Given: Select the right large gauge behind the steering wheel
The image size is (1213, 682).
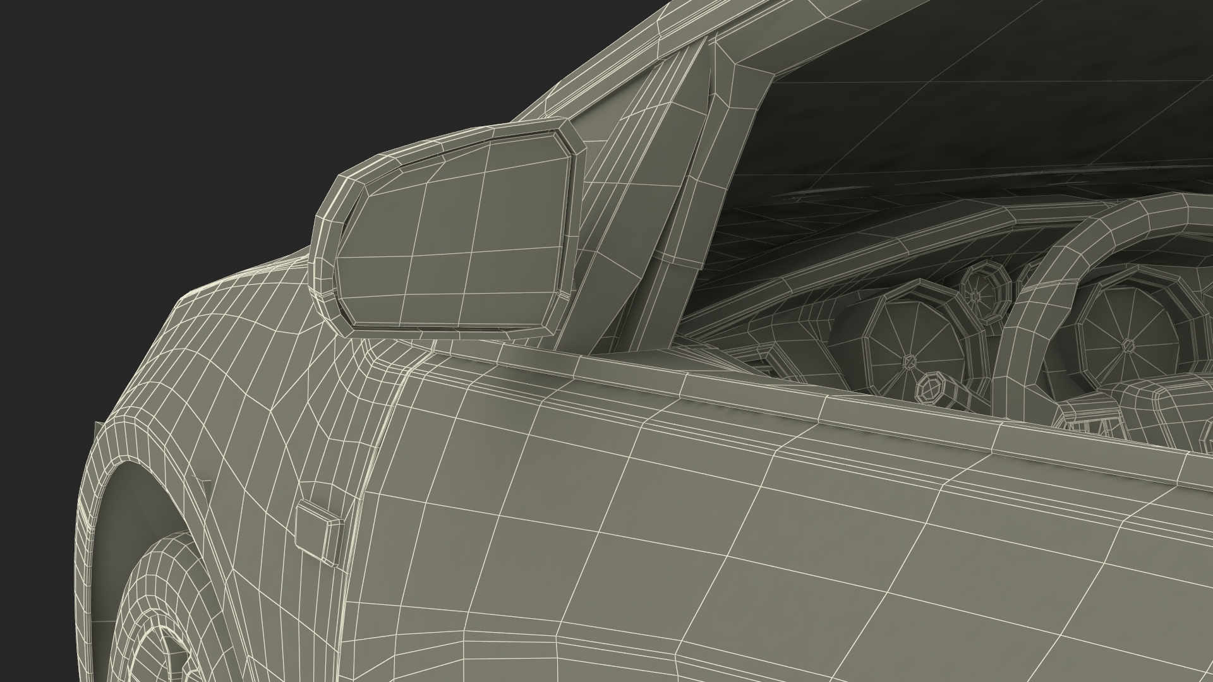Looking at the screenshot, I should click(1128, 344).
